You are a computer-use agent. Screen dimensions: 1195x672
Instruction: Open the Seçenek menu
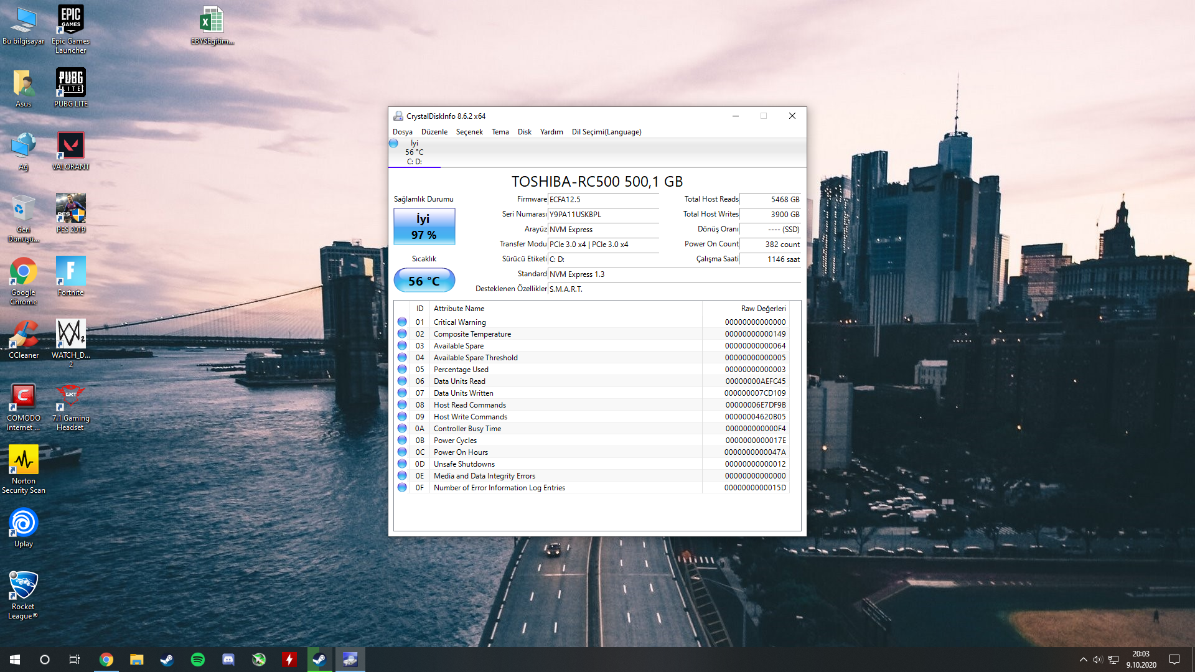pyautogui.click(x=469, y=132)
